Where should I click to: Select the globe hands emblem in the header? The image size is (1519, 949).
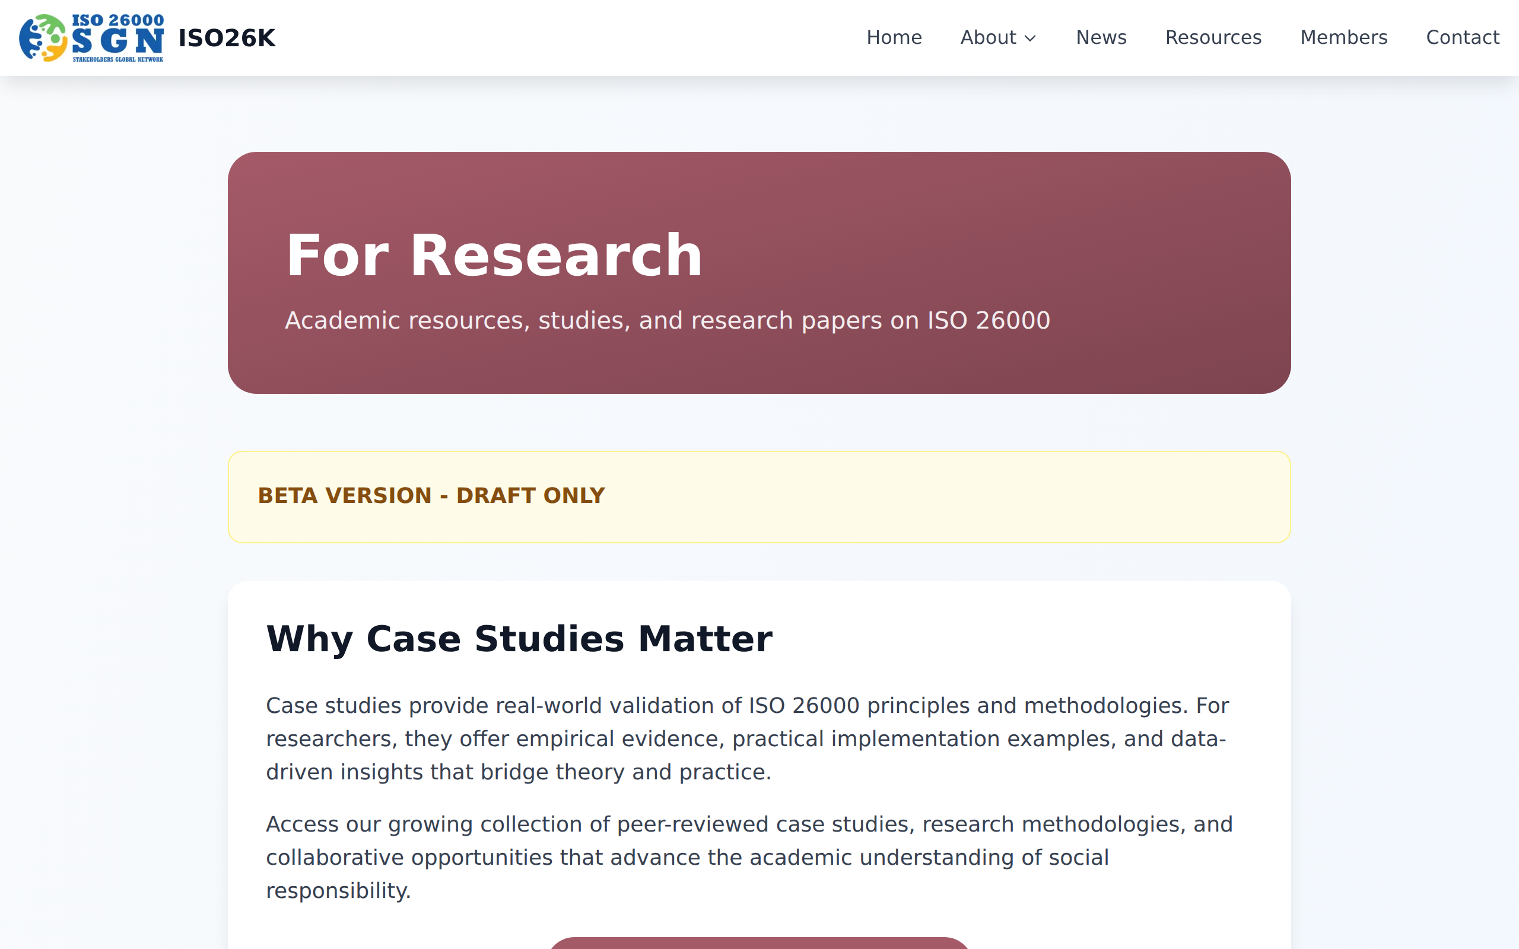tap(44, 37)
